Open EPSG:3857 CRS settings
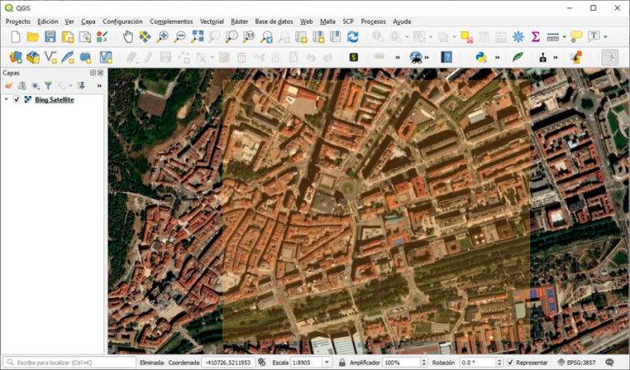Screen dimensions: 630x370 pos(577,363)
